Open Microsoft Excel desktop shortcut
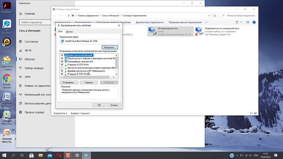 pos(7,117)
